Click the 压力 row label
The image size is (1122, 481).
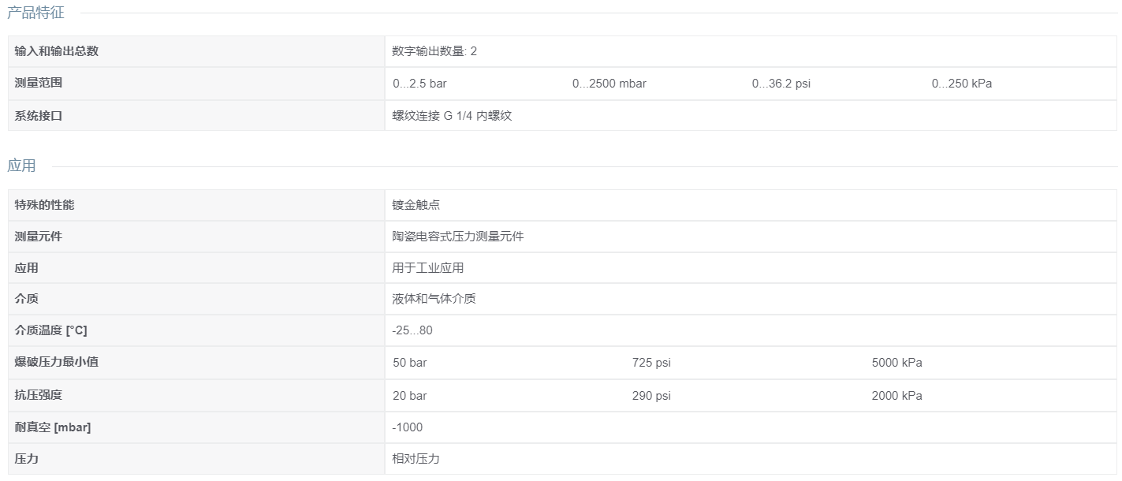(x=27, y=458)
